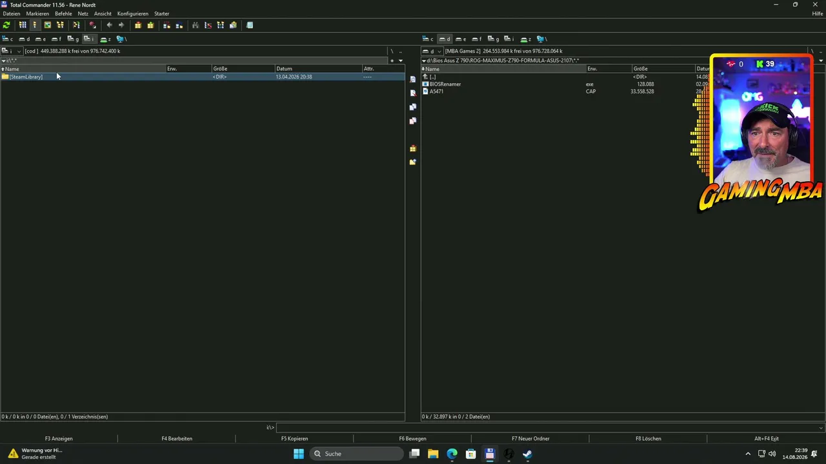This screenshot has height=464, width=826.
Task: Click vertical bar View file icon
Action: [413, 79]
